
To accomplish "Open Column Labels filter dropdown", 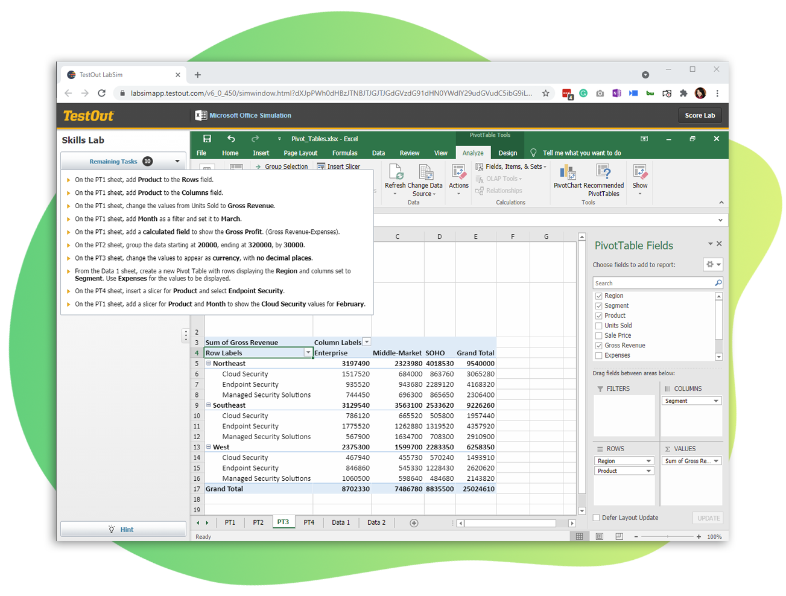I will [367, 342].
